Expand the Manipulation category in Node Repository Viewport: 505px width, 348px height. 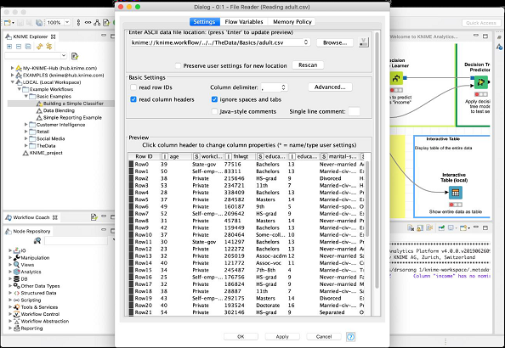[10, 258]
